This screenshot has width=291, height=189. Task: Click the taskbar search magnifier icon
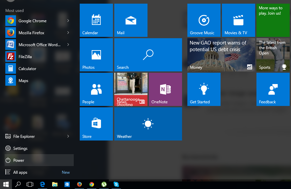click(x=18, y=184)
